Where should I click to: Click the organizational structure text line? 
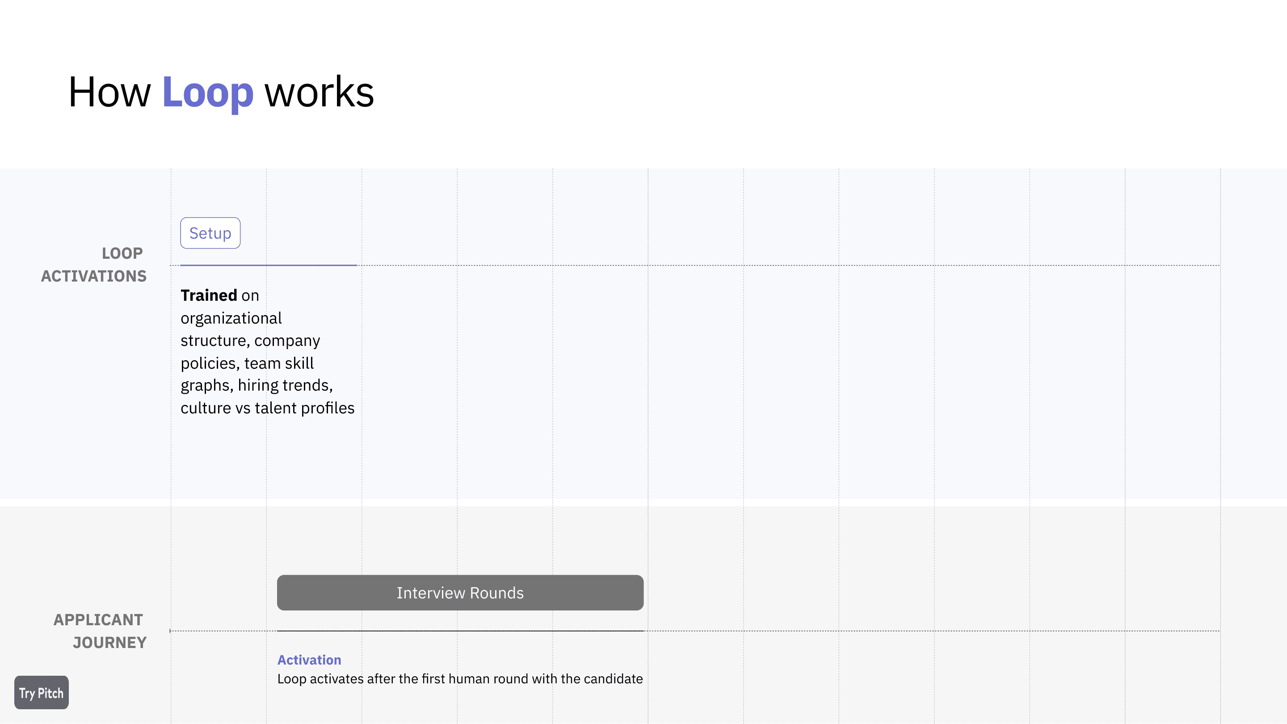click(x=231, y=318)
